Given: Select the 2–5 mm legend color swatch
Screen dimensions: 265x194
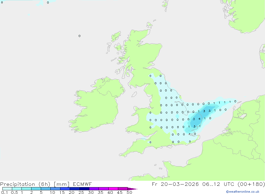Looking at the screenshot, I should pos(36,189).
